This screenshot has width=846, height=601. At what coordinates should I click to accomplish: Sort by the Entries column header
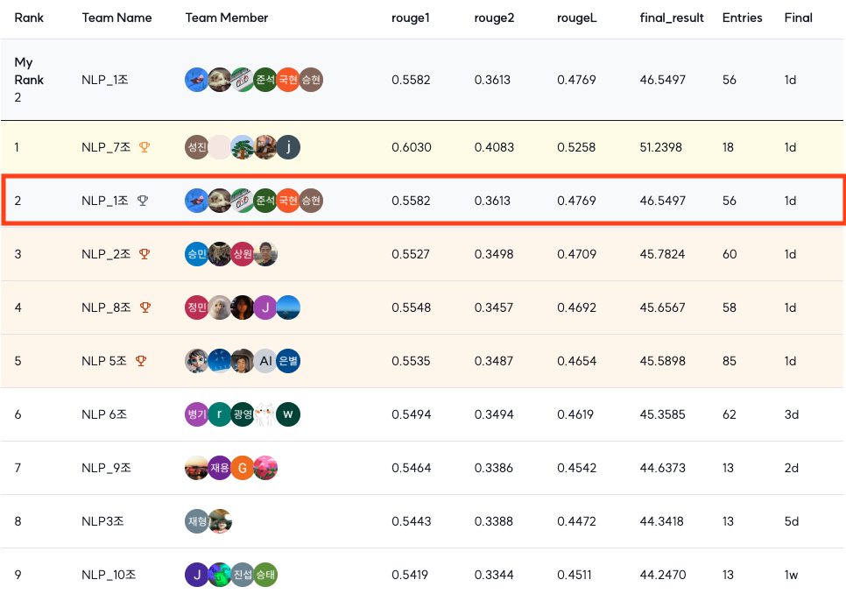click(x=743, y=18)
